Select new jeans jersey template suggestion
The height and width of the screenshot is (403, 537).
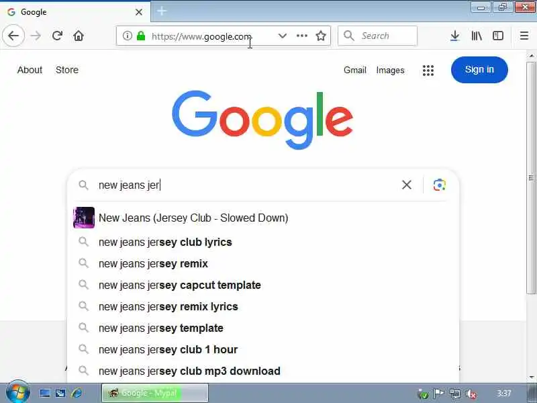(263, 328)
